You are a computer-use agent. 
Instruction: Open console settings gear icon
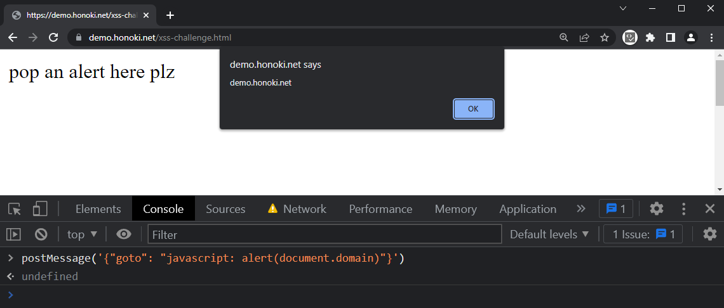709,234
